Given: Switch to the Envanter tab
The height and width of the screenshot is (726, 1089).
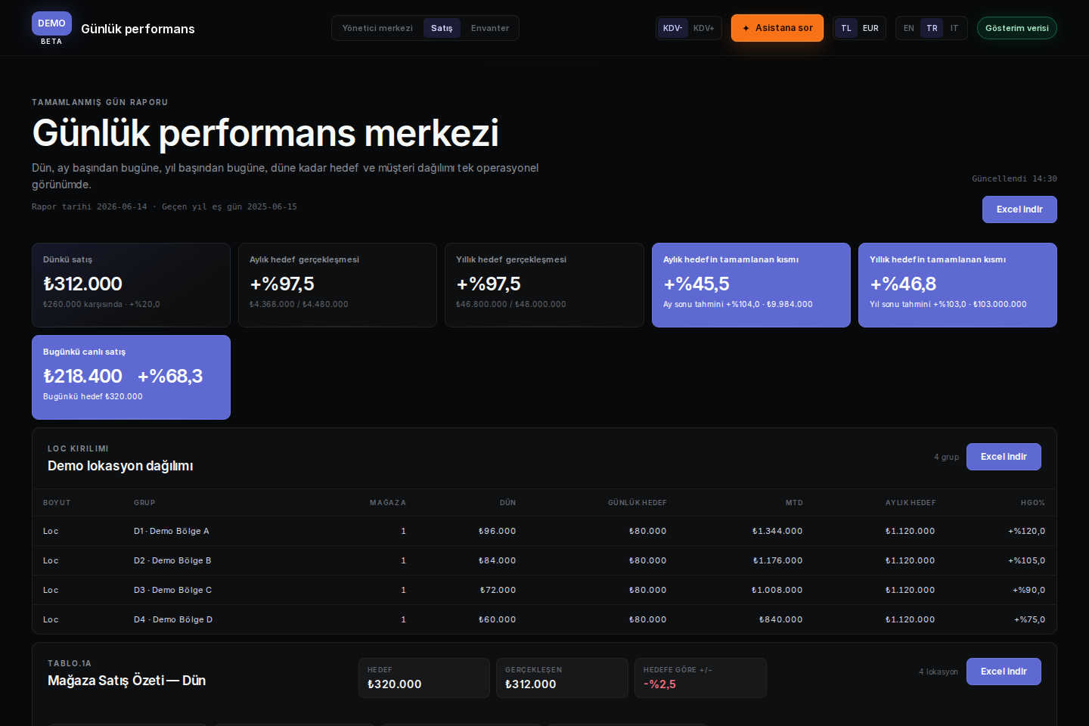Looking at the screenshot, I should pyautogui.click(x=490, y=28).
